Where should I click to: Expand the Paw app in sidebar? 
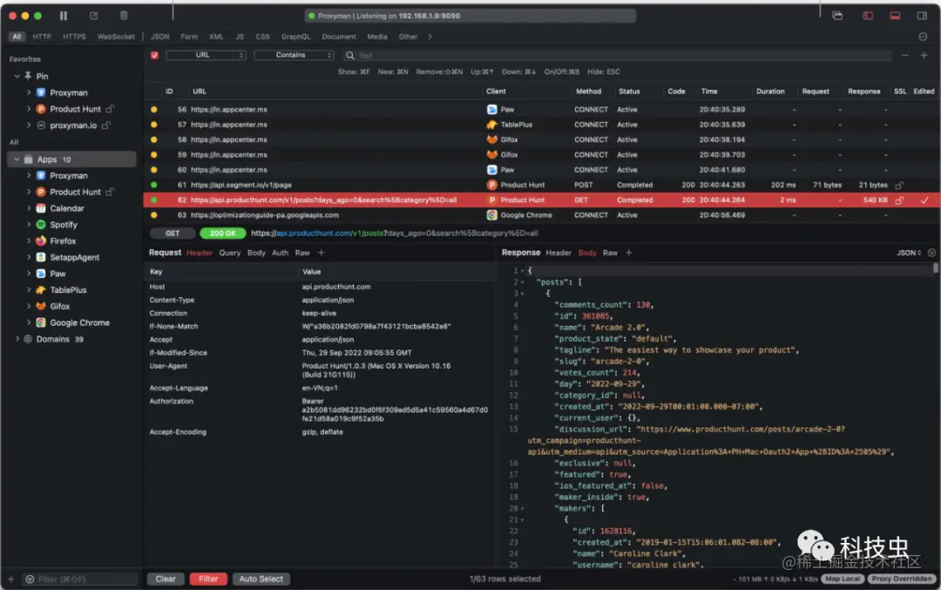28,274
